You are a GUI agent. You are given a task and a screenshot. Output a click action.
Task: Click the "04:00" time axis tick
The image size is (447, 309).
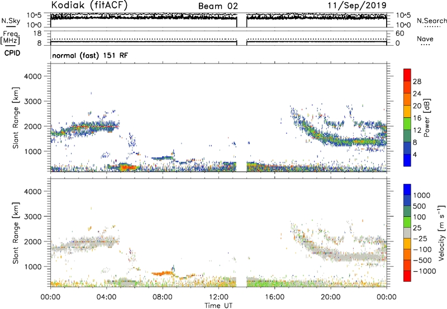tap(107, 297)
